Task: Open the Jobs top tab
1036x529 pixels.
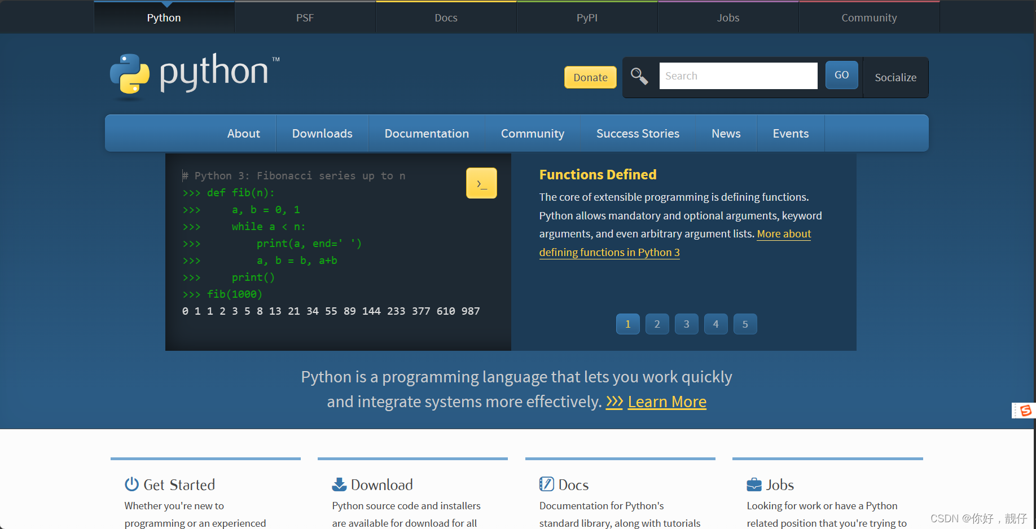Action: tap(728, 17)
